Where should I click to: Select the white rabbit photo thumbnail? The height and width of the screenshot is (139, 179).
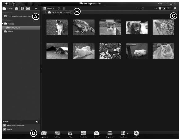83,51
